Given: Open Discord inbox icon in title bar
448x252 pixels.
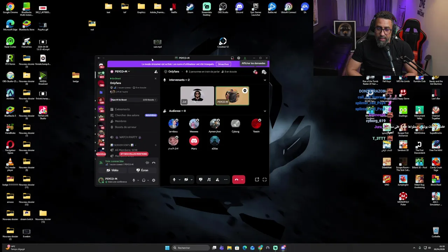Looking at the screenshot, I should tap(232, 58).
